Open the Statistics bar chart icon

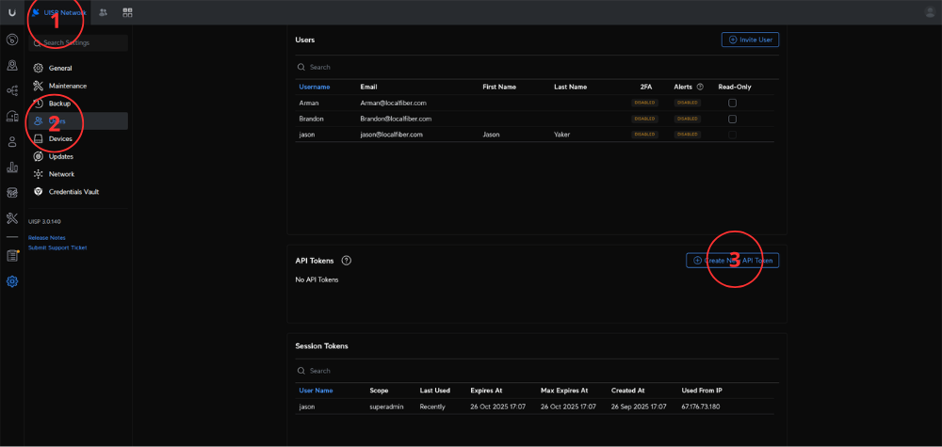click(12, 168)
